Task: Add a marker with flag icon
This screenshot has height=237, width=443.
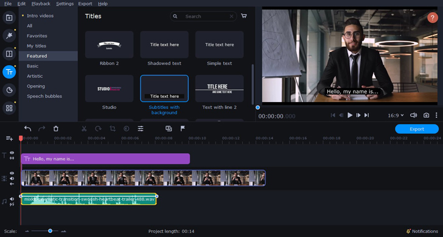Action: tap(183, 128)
